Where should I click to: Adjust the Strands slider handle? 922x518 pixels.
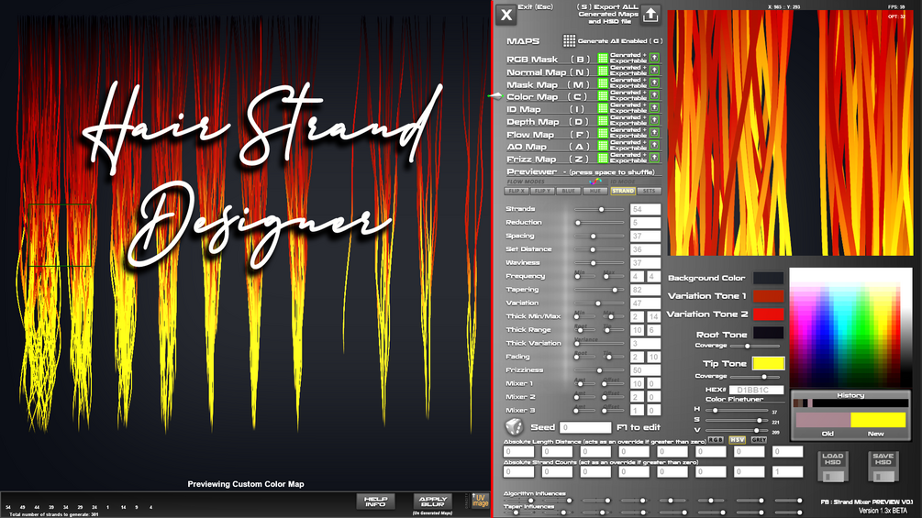(x=601, y=209)
